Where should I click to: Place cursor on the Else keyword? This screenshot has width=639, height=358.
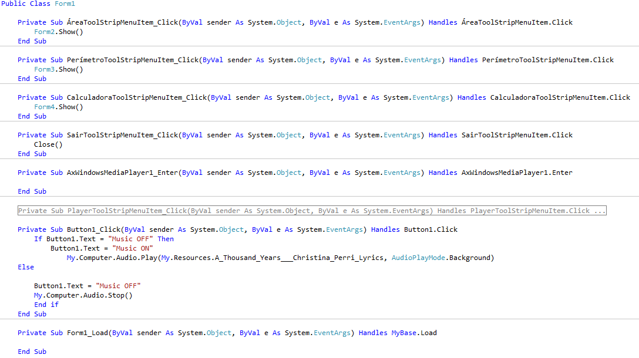point(26,267)
